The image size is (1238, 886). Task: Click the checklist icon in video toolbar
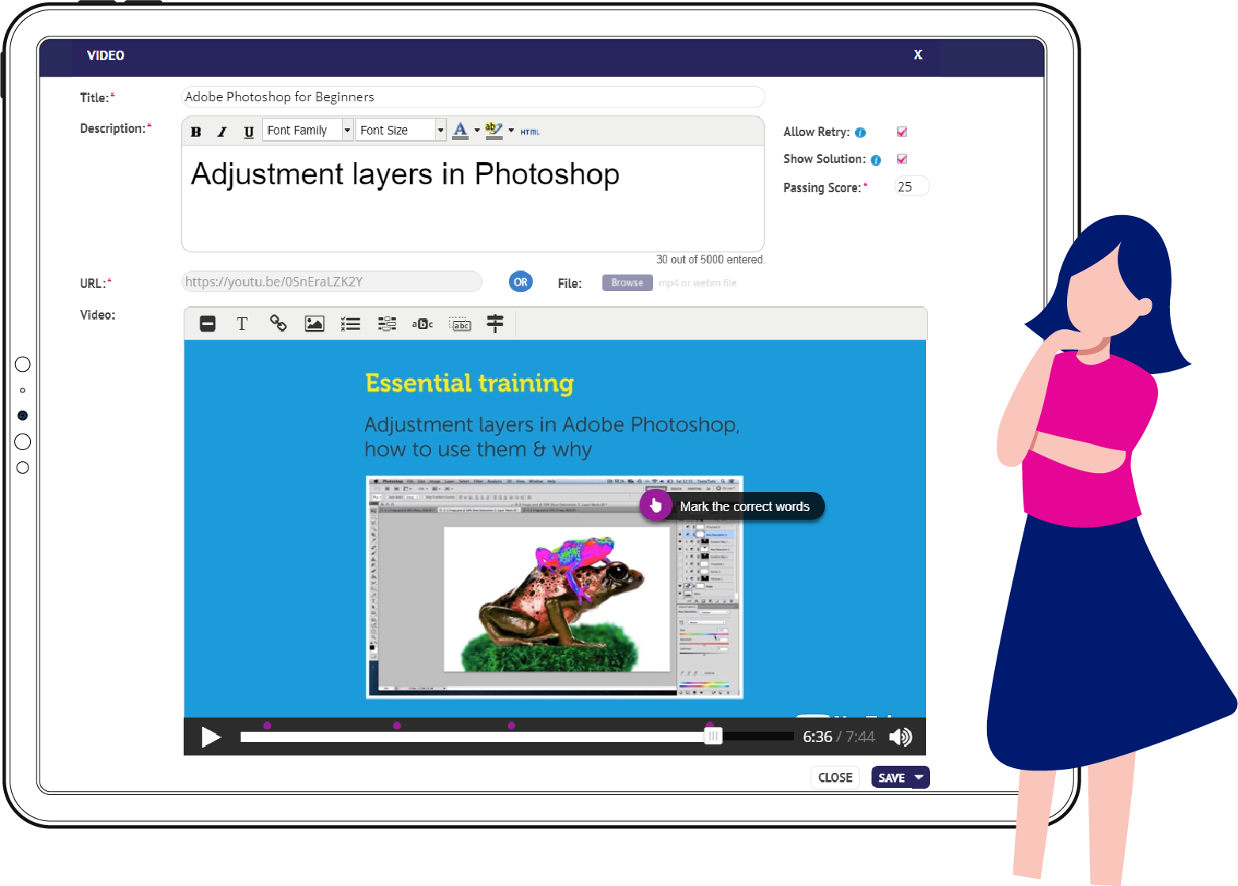click(x=351, y=324)
